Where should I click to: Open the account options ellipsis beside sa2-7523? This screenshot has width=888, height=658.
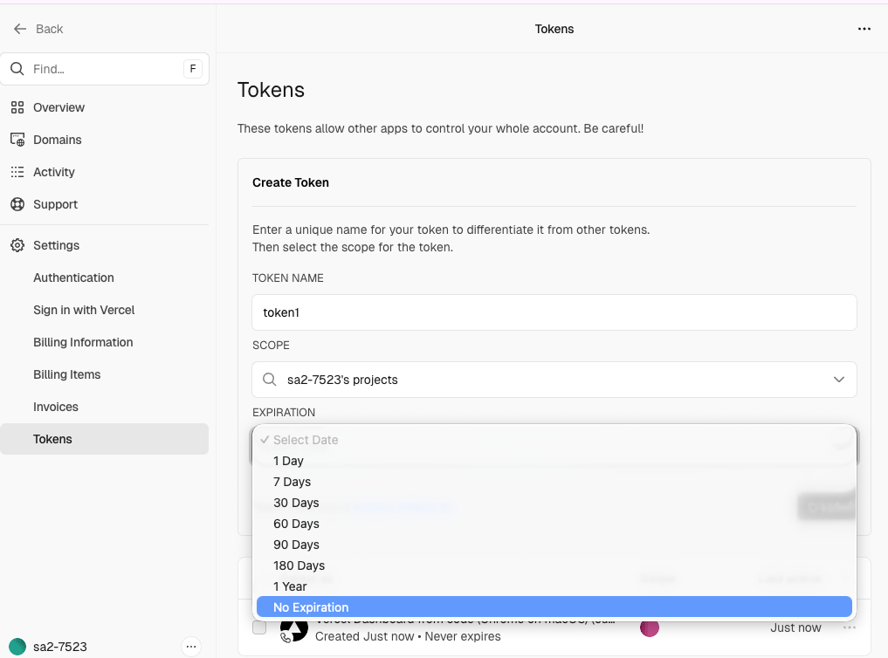tap(191, 647)
